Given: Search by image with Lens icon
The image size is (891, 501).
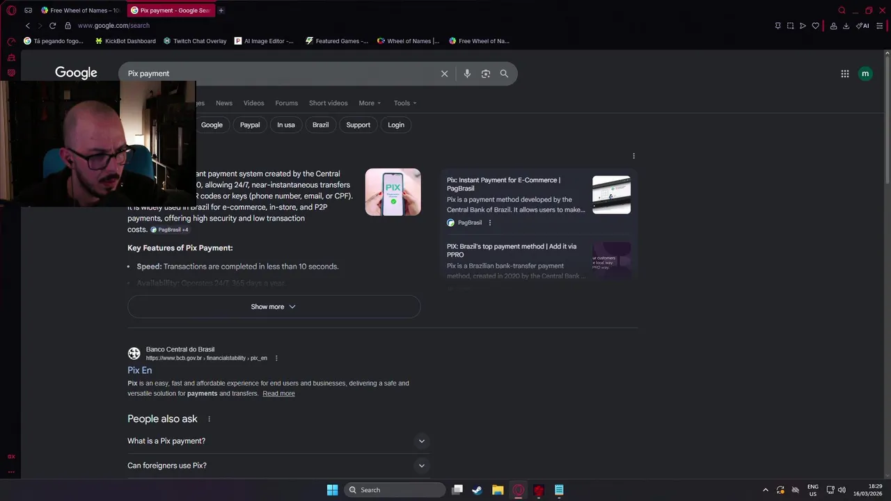Looking at the screenshot, I should pos(486,74).
